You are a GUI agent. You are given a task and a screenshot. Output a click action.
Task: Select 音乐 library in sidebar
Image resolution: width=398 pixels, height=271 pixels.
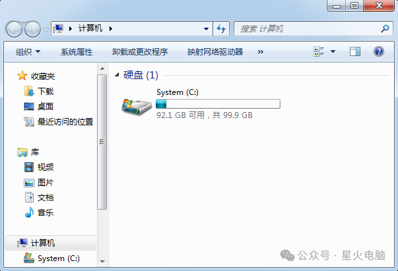pyautogui.click(x=46, y=212)
